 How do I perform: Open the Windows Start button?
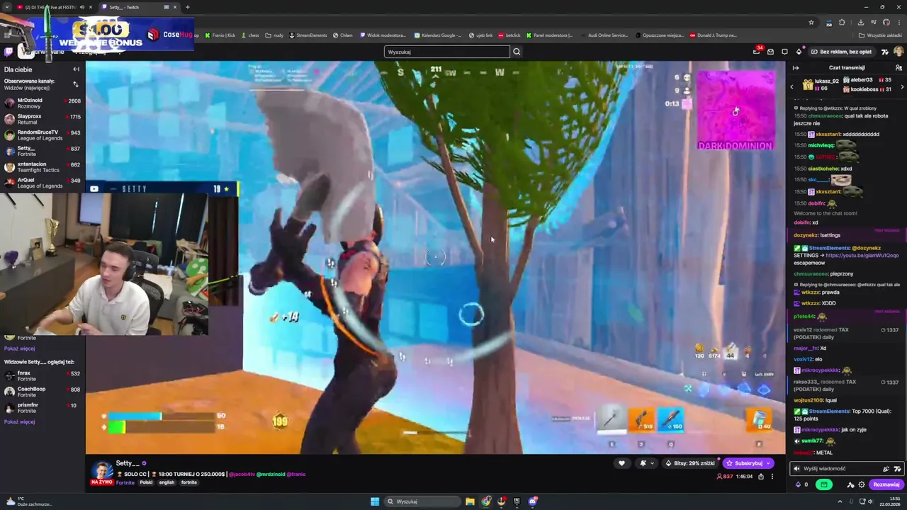[375, 501]
